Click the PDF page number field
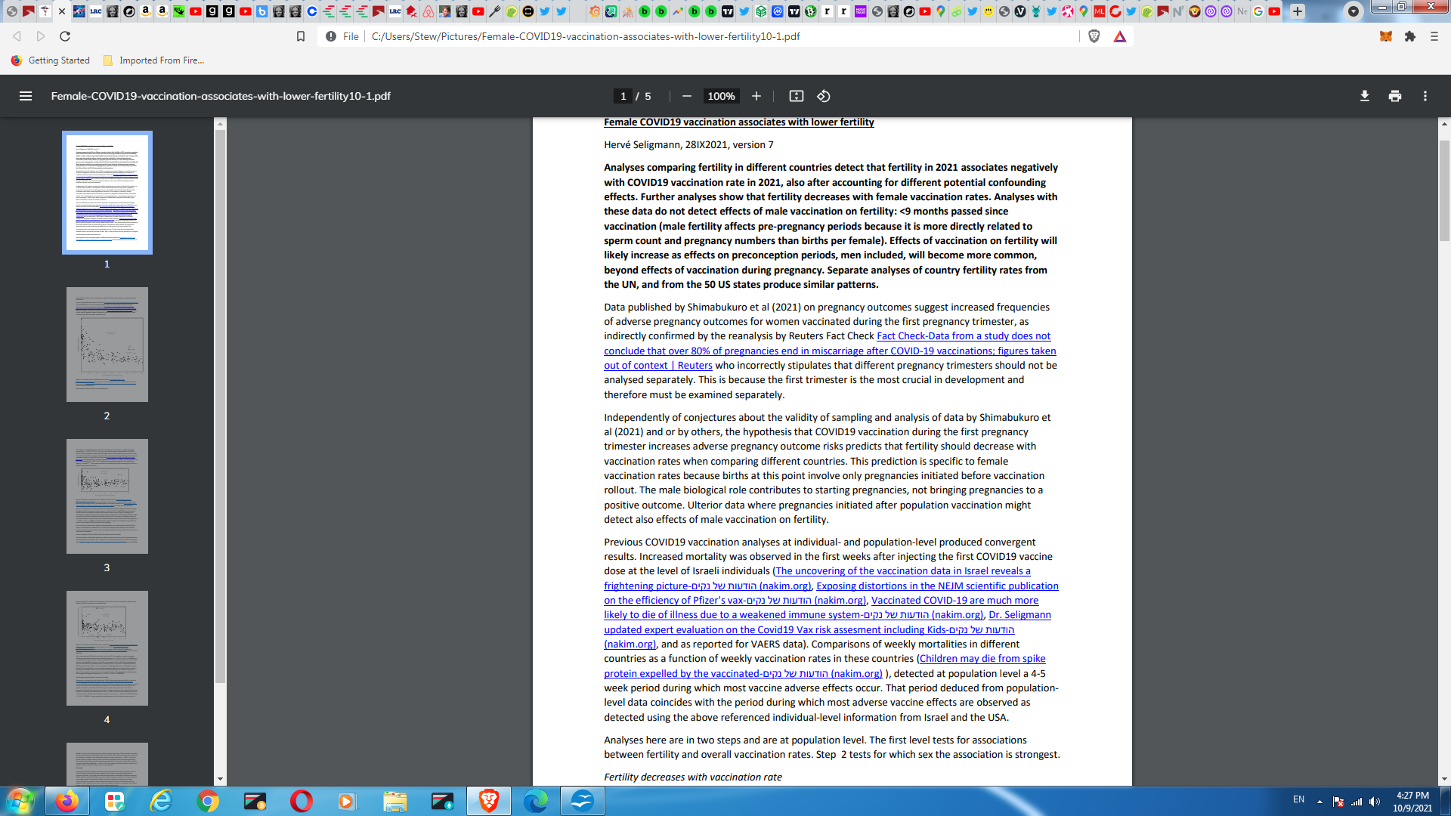This screenshot has height=816, width=1451. 623,96
